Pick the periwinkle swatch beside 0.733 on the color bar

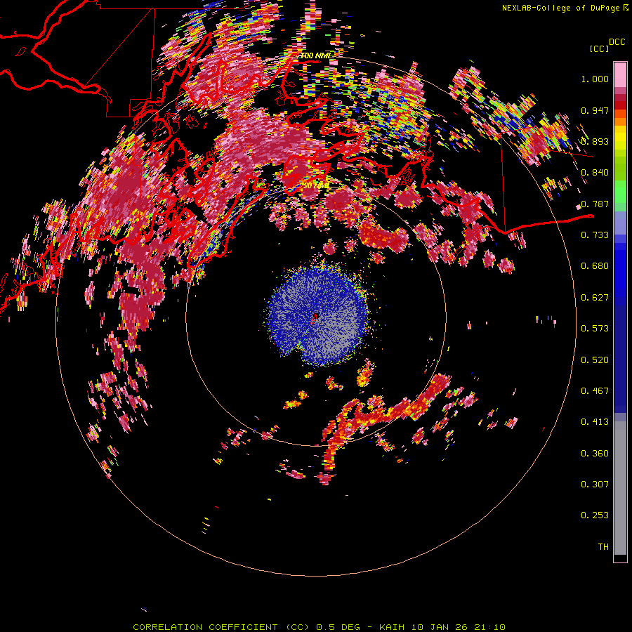pos(620,224)
